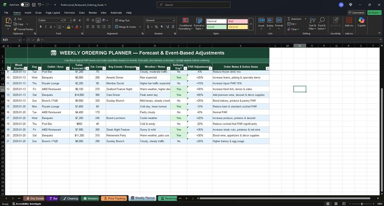Select Page Layout view in status bar
The image size is (384, 206).
pos(336,204)
